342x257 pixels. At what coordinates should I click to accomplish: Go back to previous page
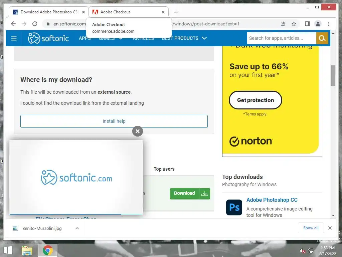pos(13,24)
